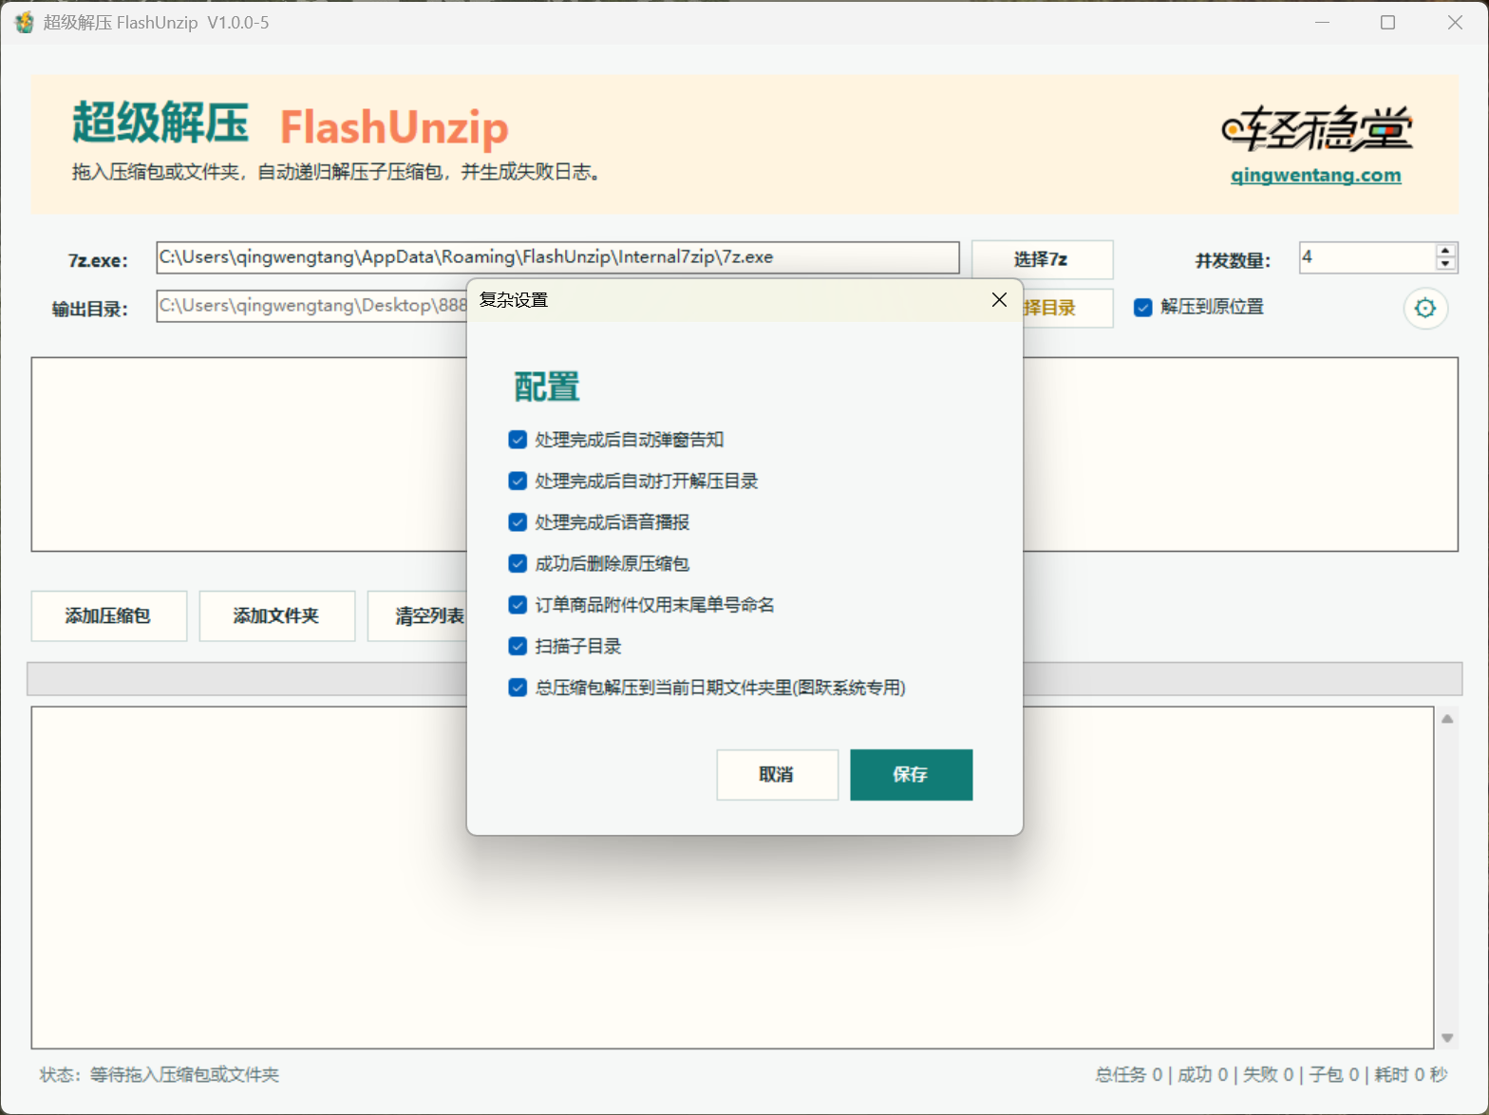Click 成功 0 in status bar
Screen dimensions: 1489x1115
point(1203,1074)
